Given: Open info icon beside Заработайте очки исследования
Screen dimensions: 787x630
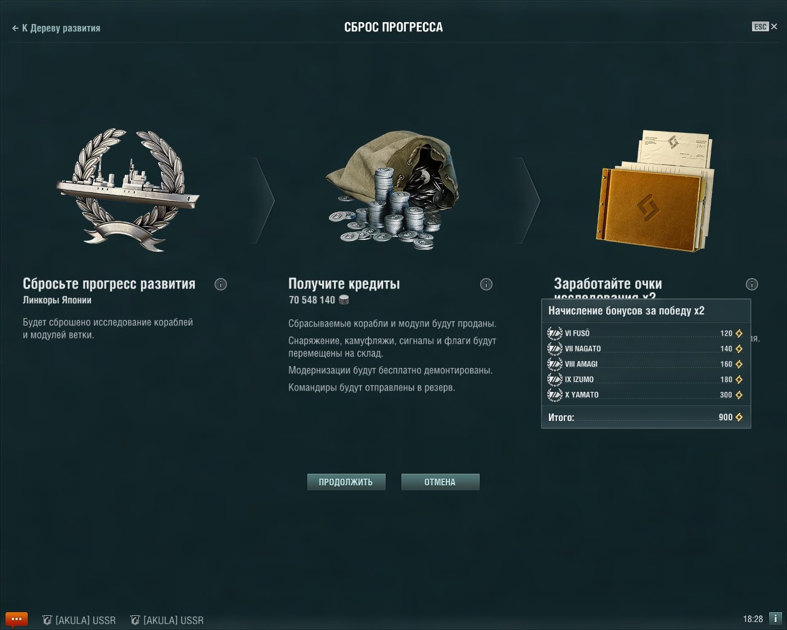Looking at the screenshot, I should click(752, 284).
